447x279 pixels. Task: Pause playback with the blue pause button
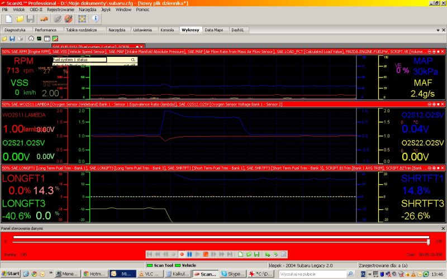(189, 254)
